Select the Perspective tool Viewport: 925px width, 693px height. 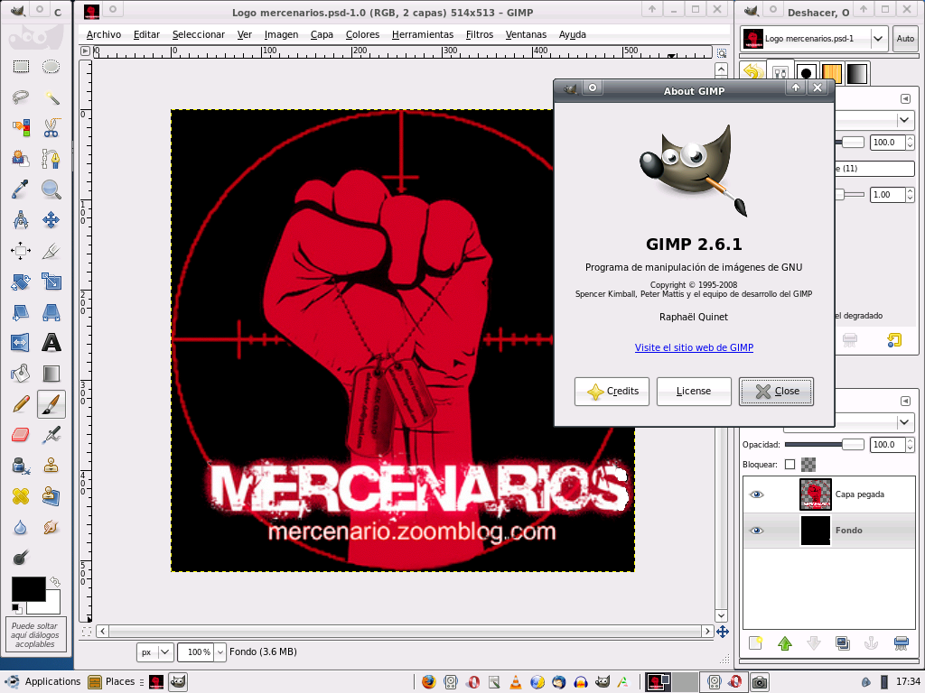[x=51, y=312]
